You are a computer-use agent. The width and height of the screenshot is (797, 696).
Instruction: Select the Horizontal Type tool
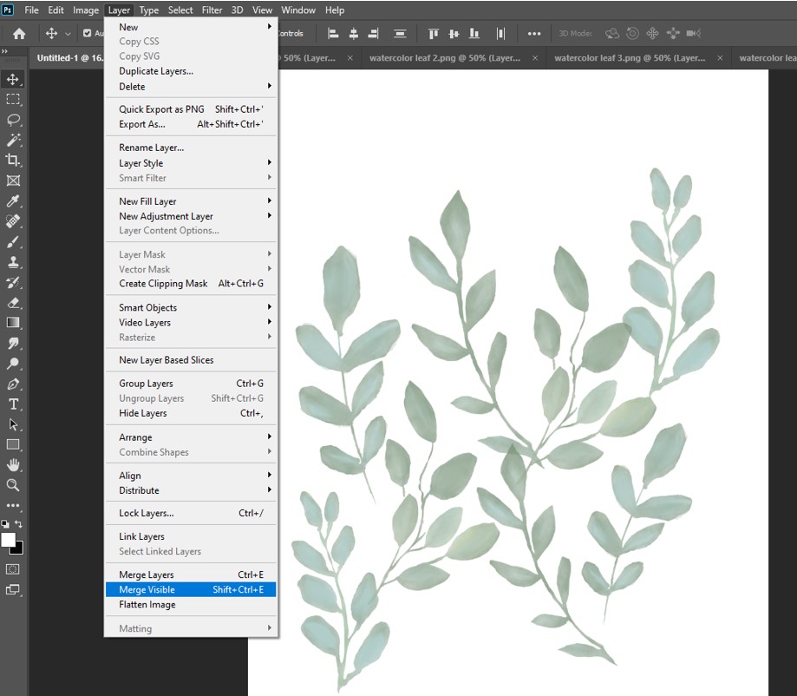coord(13,404)
